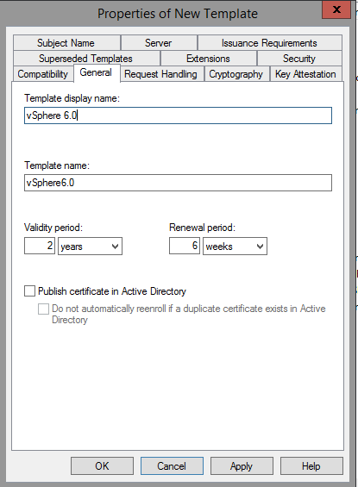The width and height of the screenshot is (358, 487).
Task: Apply the template changes
Action: click(x=242, y=465)
